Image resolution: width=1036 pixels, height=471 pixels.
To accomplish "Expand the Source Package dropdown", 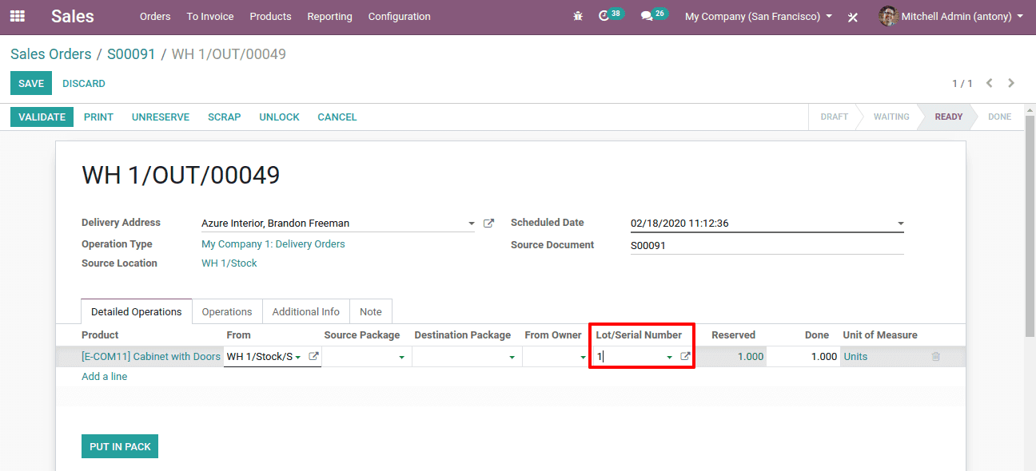I will click(x=401, y=358).
